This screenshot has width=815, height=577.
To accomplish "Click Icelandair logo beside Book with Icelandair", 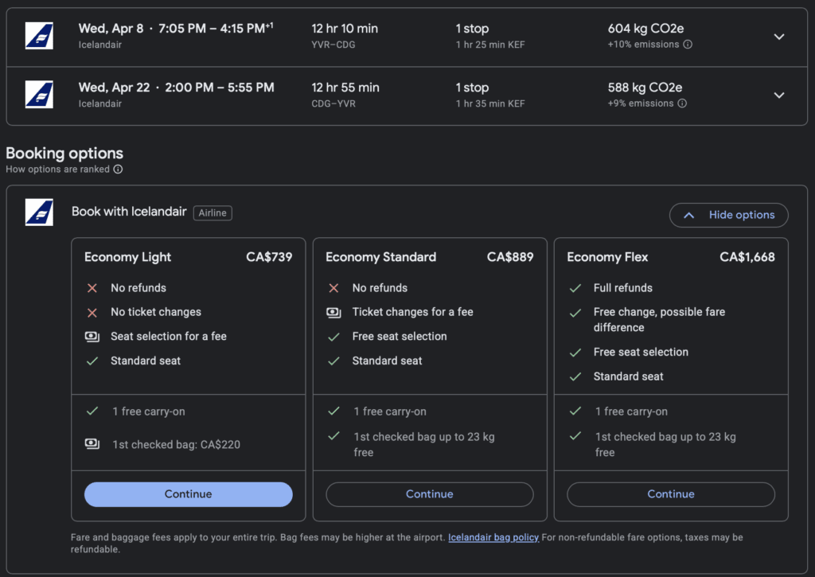I will coord(39,212).
